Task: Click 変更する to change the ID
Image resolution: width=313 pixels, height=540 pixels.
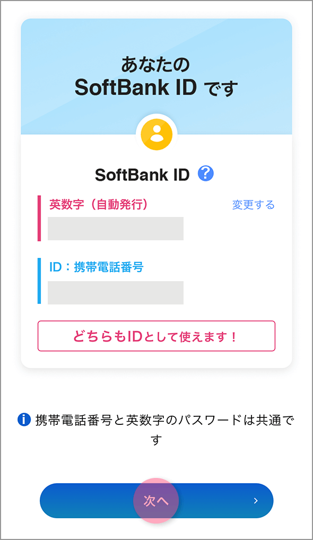Action: [x=254, y=205]
